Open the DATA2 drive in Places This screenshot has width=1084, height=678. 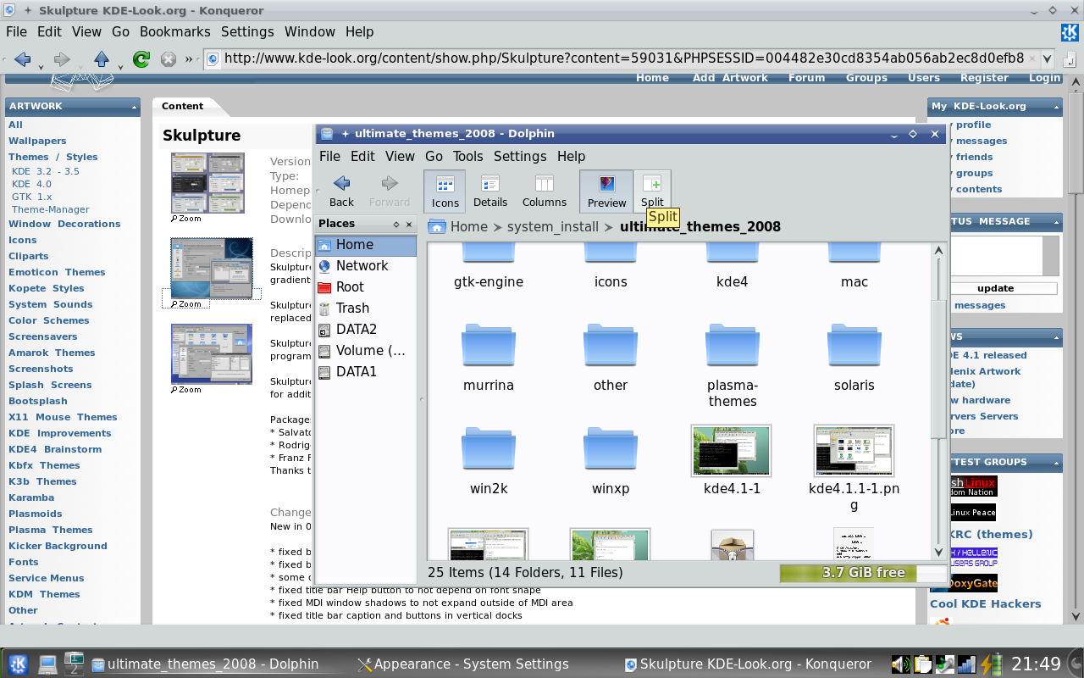click(366, 329)
